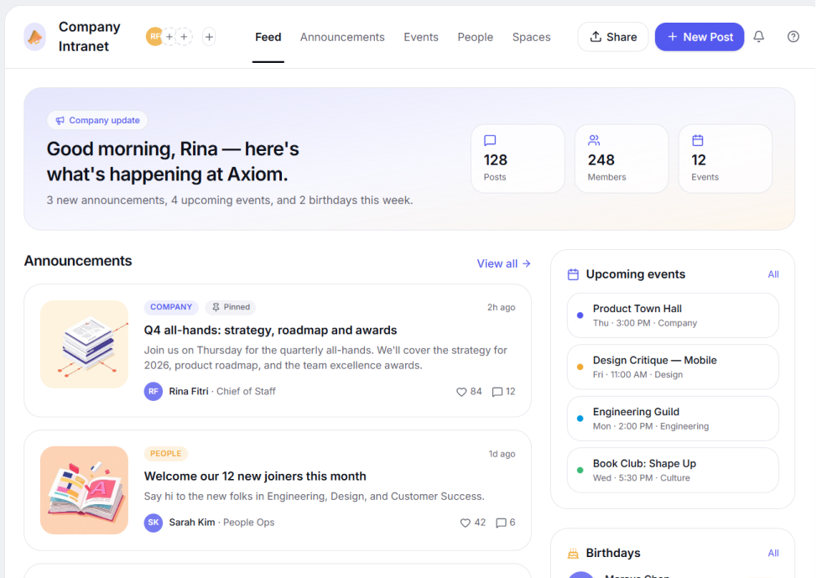817x578 pixels.
Task: Create a New Post
Action: [700, 36]
